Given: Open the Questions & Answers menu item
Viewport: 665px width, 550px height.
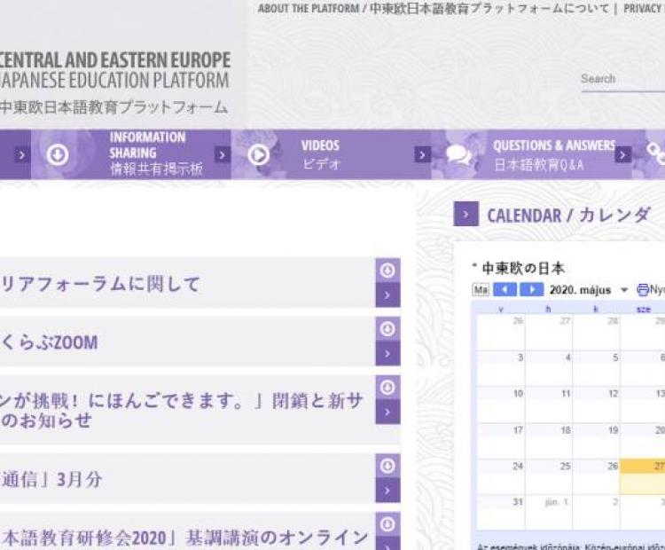Looking at the screenshot, I should point(553,154).
